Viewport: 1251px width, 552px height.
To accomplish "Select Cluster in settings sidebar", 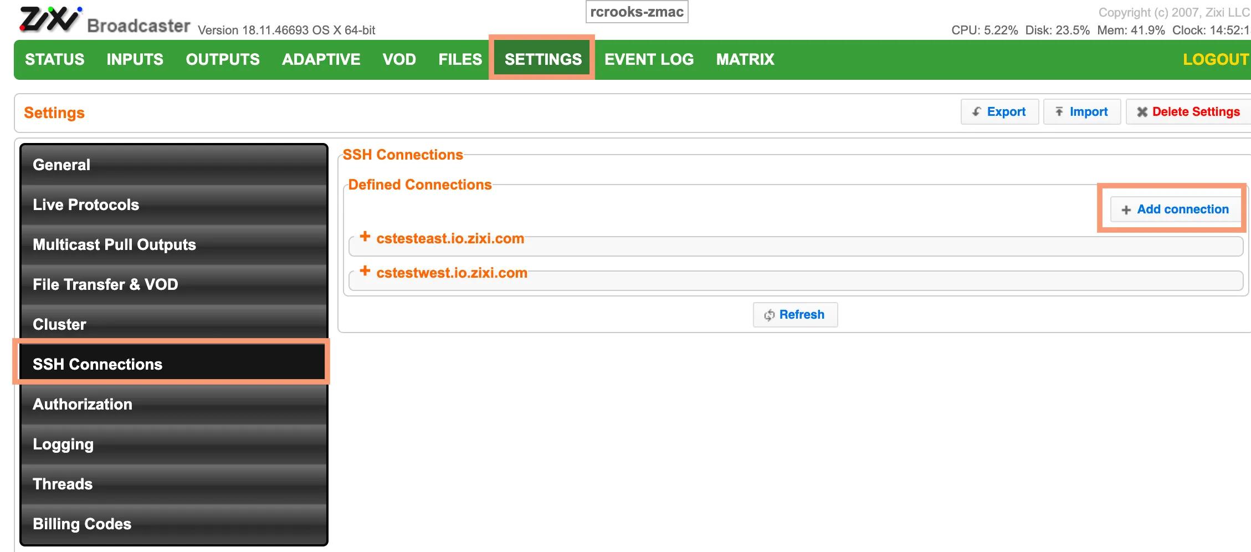I will (174, 325).
